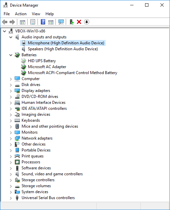The width and height of the screenshot is (170, 210).
Task: Show/hide console tree toolbar icon
Action: pos(23,22)
